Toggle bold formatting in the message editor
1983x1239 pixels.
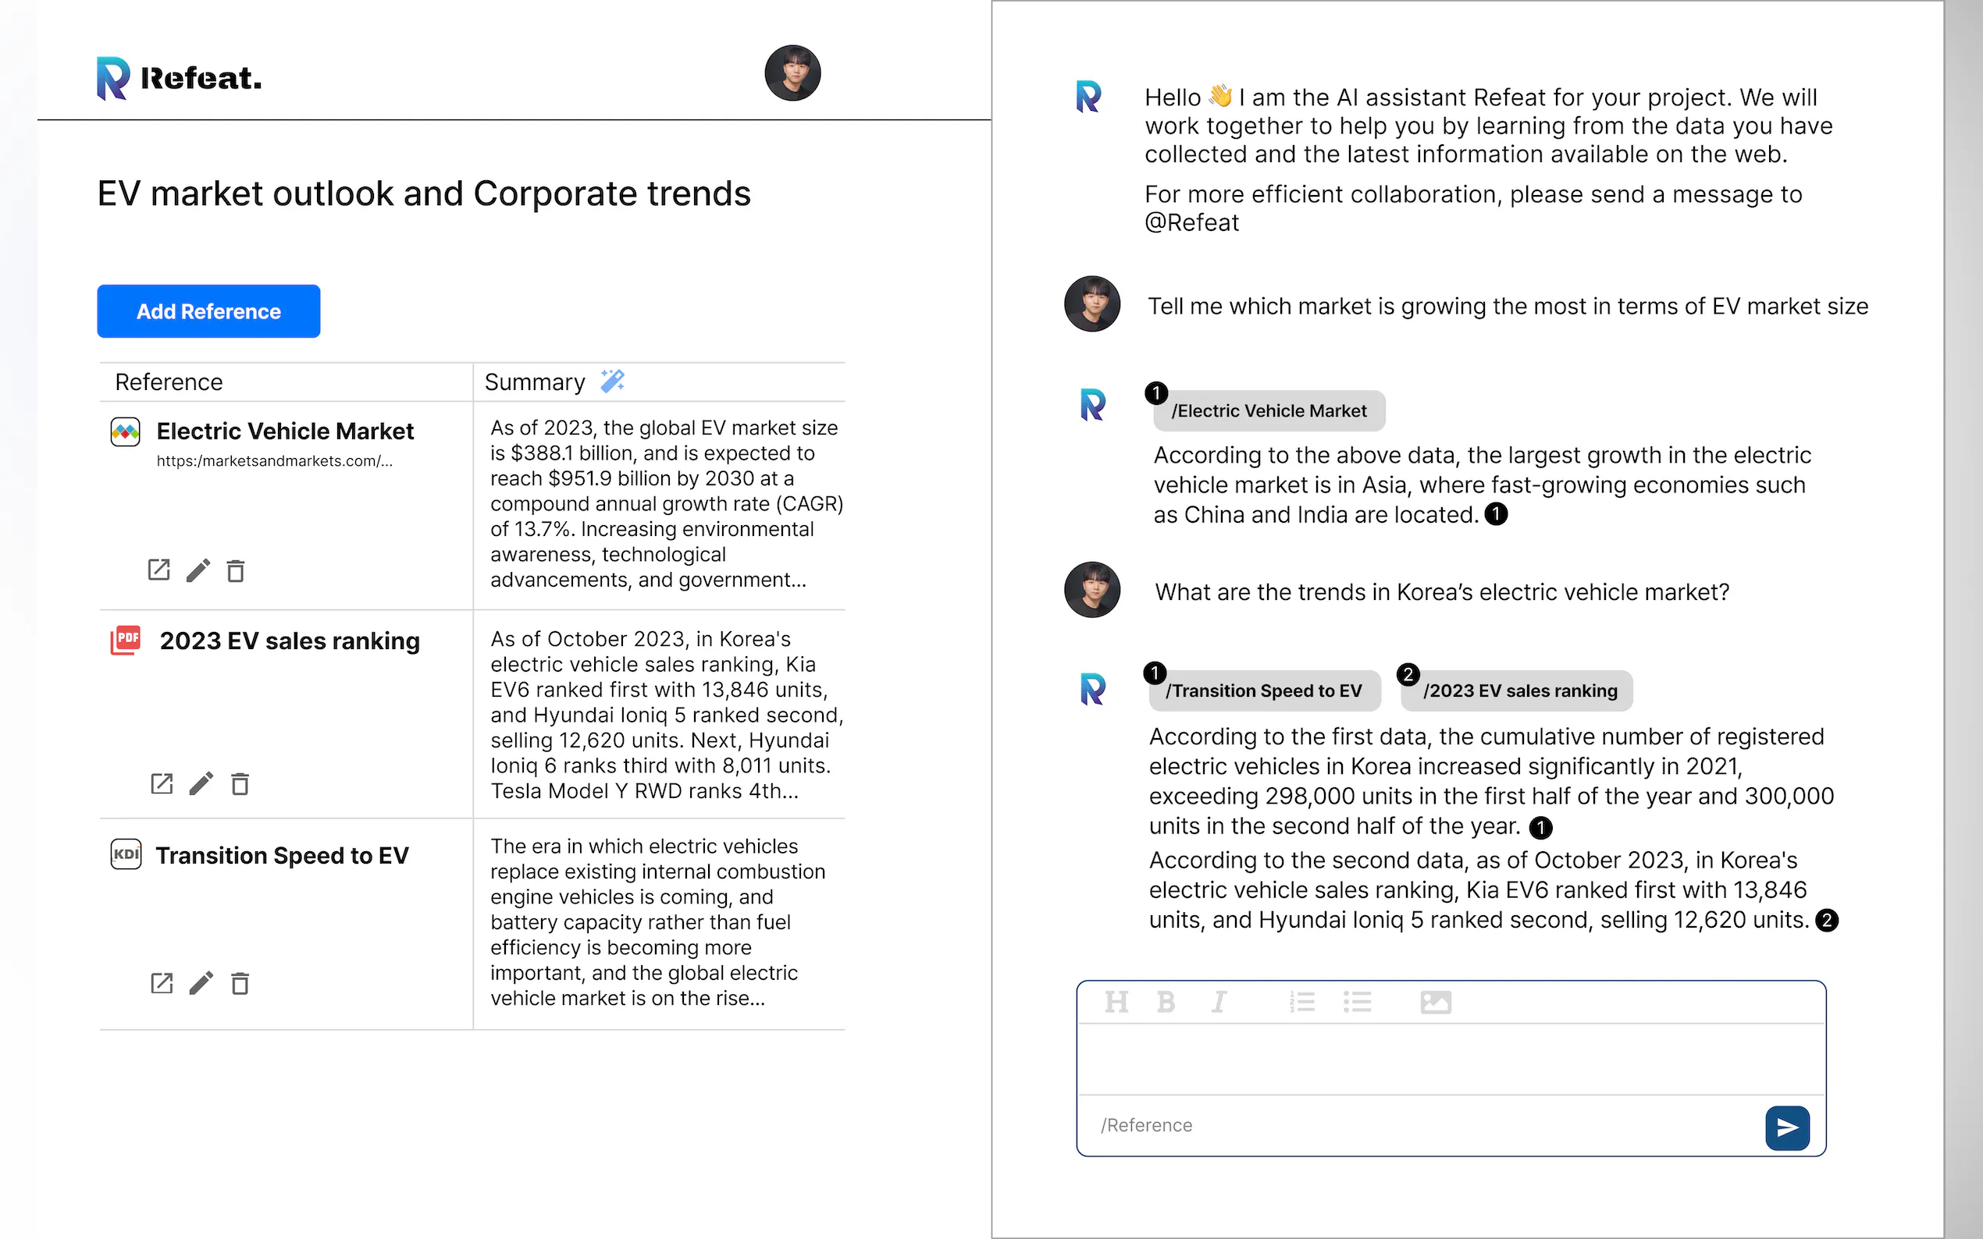[1166, 1002]
